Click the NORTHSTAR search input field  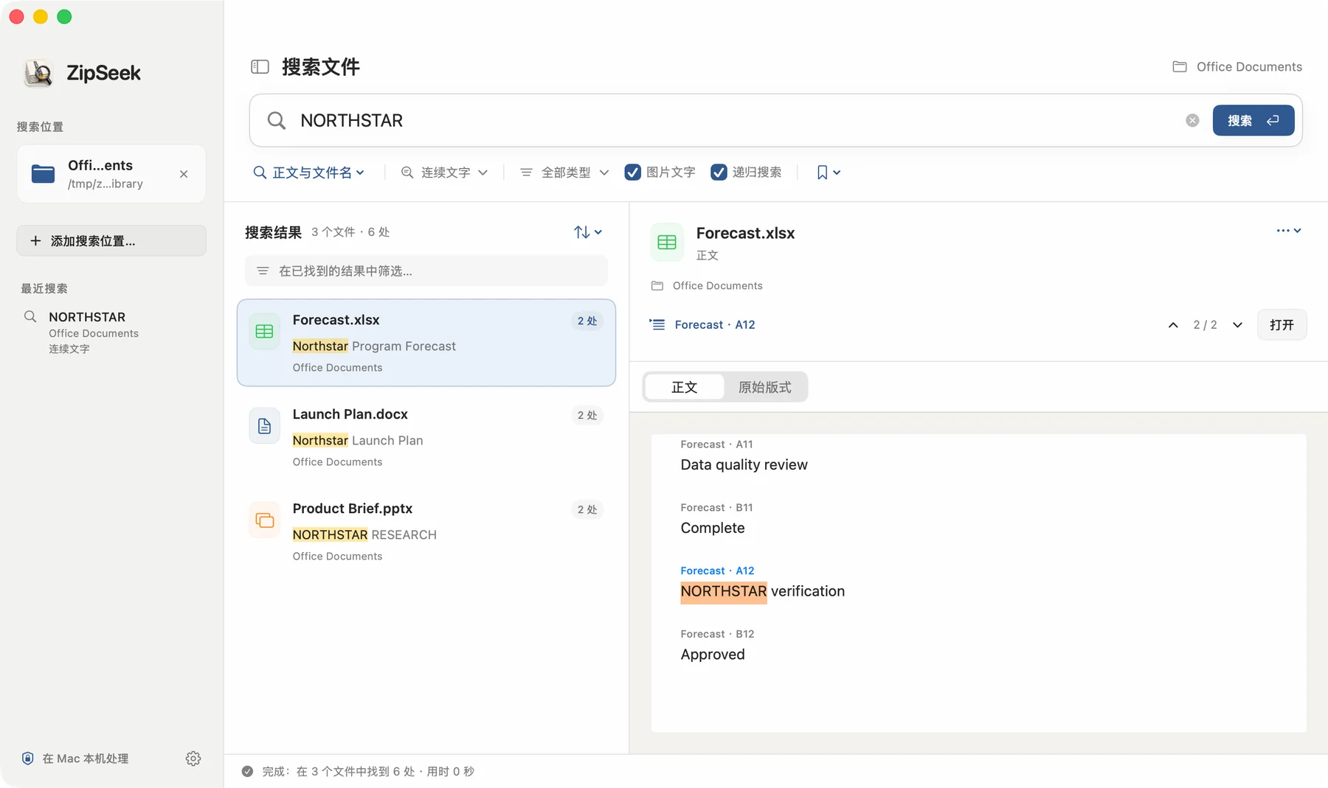click(x=738, y=120)
